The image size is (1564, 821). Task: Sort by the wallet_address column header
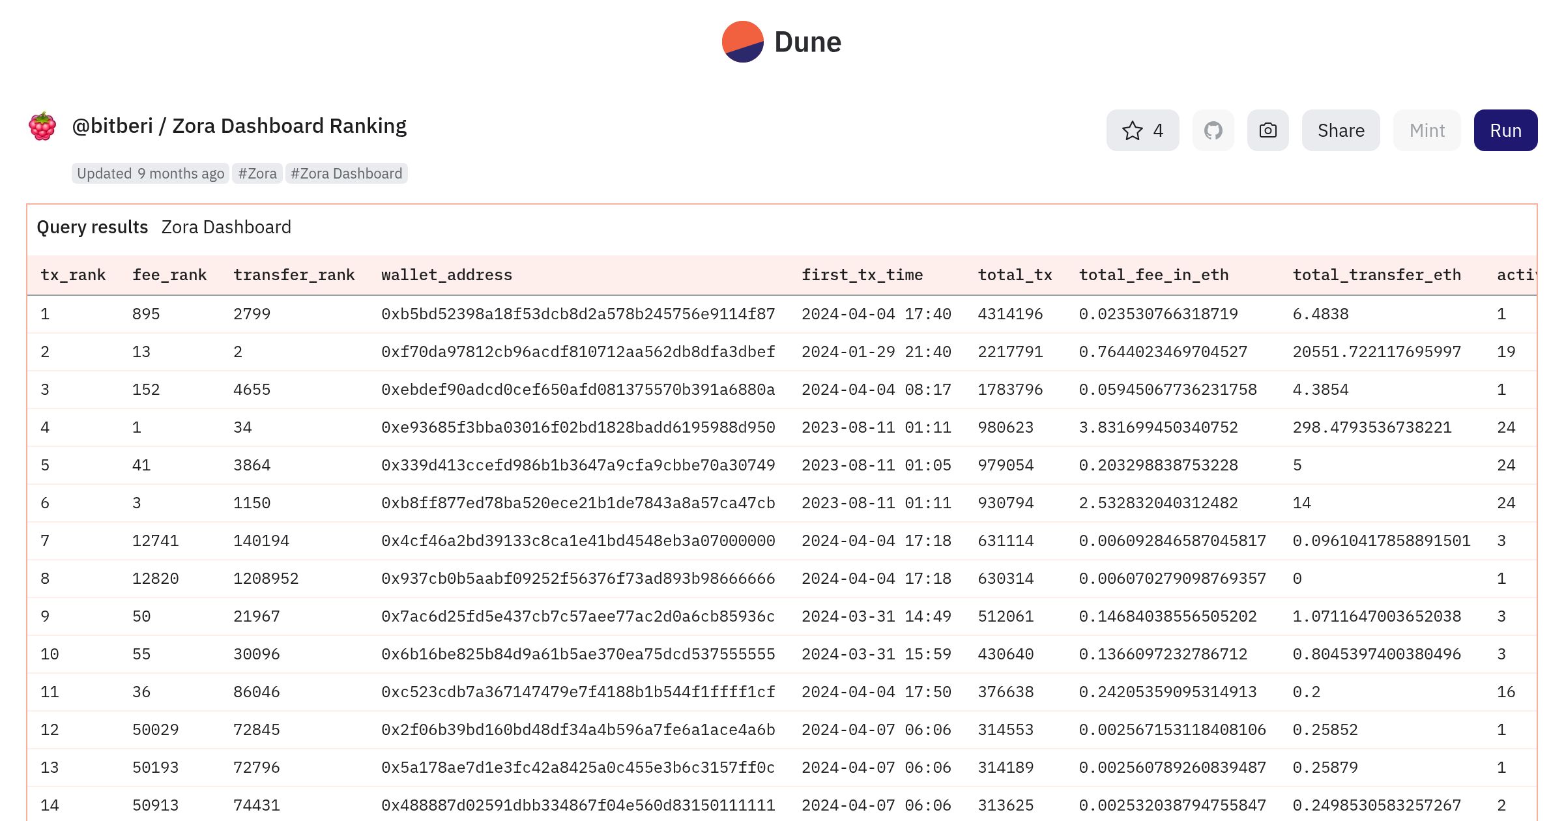pyautogui.click(x=447, y=275)
